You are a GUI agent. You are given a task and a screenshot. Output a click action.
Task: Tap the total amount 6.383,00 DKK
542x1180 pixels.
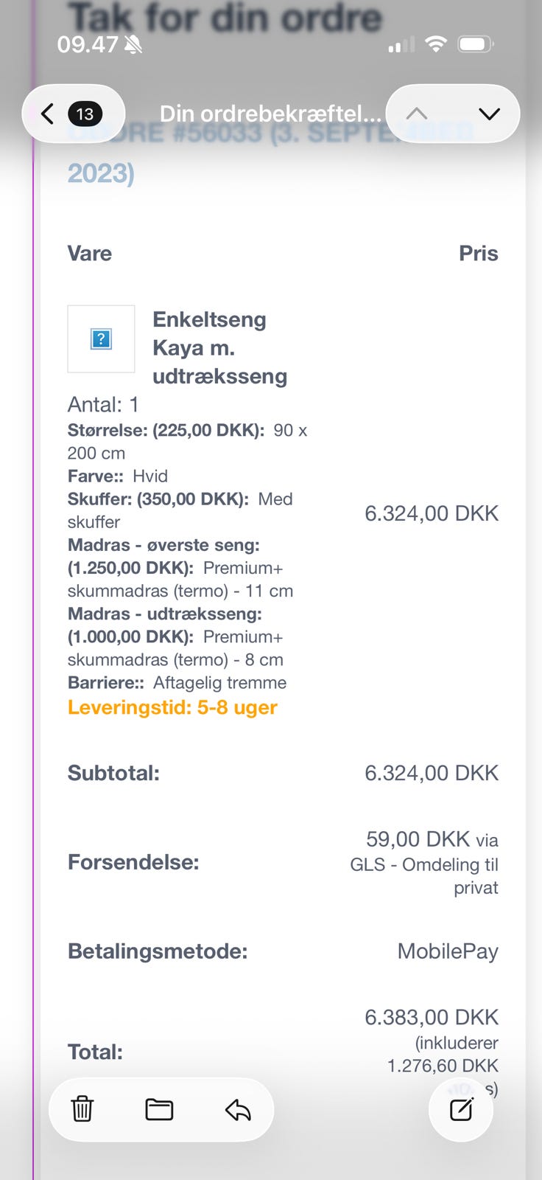[x=432, y=1017]
